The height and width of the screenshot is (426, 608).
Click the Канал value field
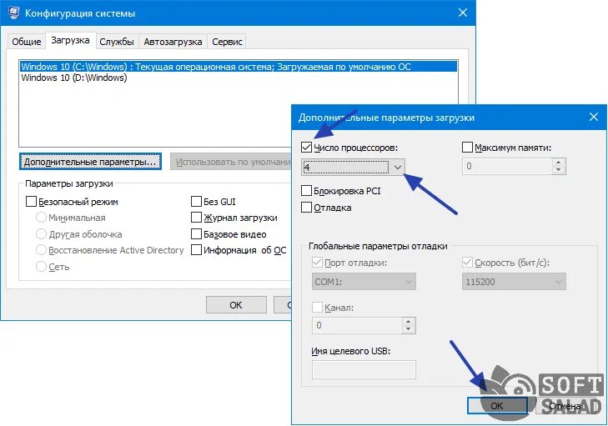pyautogui.click(x=357, y=325)
